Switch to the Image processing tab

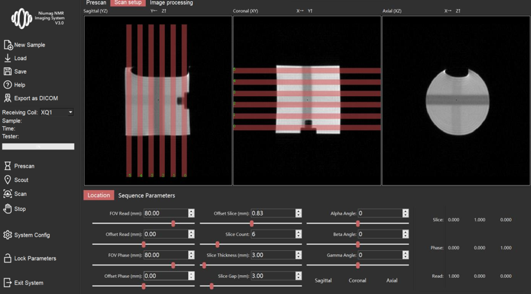(171, 3)
